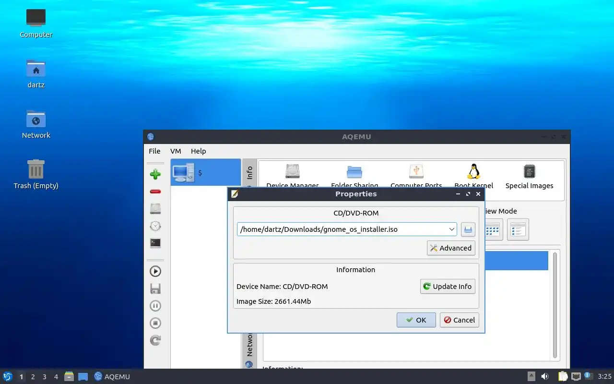Image resolution: width=614 pixels, height=384 pixels.
Task: Open Special Images chip icon
Action: click(529, 176)
